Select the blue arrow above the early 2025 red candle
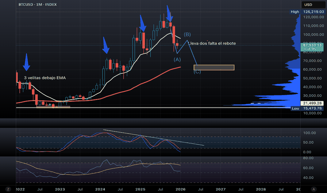The height and width of the screenshot is (193, 327). click(x=142, y=24)
